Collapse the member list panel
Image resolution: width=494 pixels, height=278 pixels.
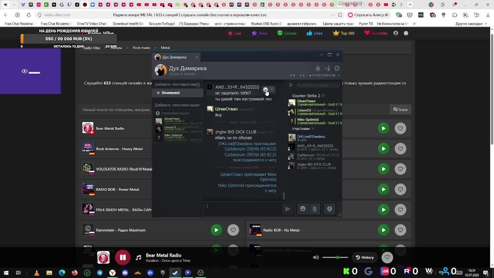[x=291, y=85]
